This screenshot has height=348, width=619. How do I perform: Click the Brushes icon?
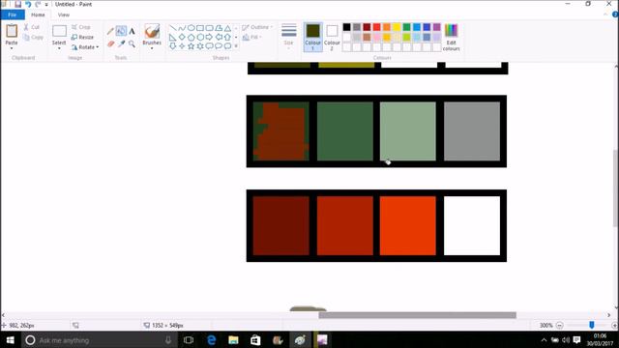(x=152, y=31)
